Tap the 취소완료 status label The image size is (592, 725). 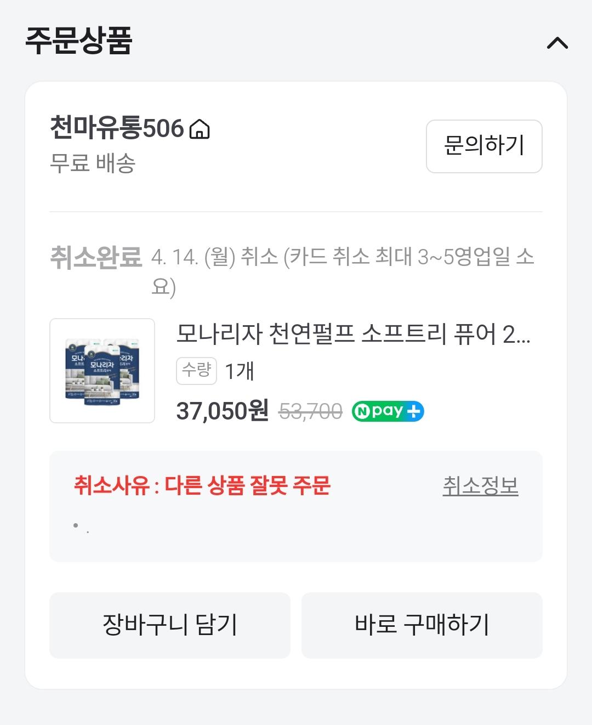(x=96, y=257)
